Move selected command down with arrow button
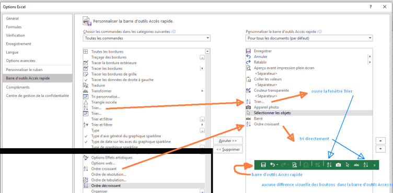The width and height of the screenshot is (393, 193). [x=380, y=149]
